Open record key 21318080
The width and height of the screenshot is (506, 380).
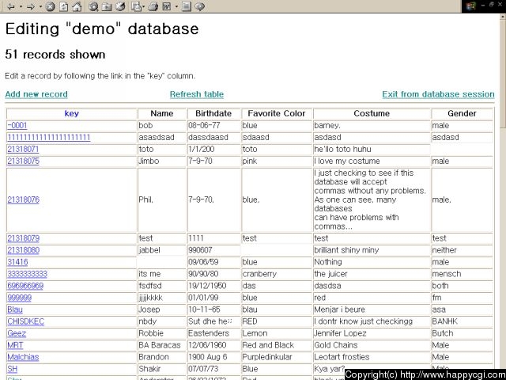[x=23, y=250]
